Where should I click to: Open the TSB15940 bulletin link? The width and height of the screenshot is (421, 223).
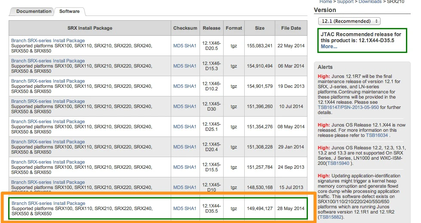coord(338,163)
